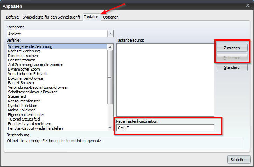Click the Schließen button
The width and height of the screenshot is (254, 167).
click(x=239, y=160)
